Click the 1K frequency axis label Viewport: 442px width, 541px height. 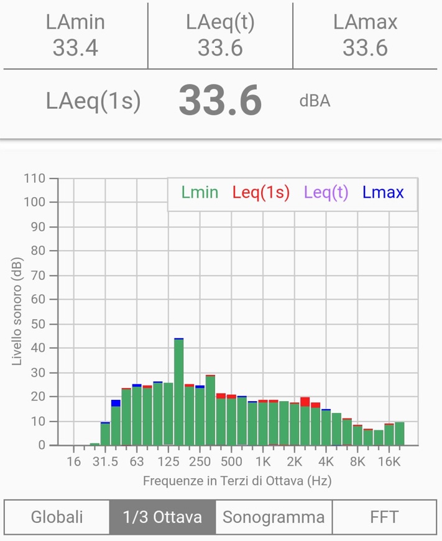pyautogui.click(x=263, y=462)
